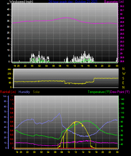This screenshot has width=131, height=156.
Task: Click the "1.1" rainfall axis value
Action: (12, 100)
